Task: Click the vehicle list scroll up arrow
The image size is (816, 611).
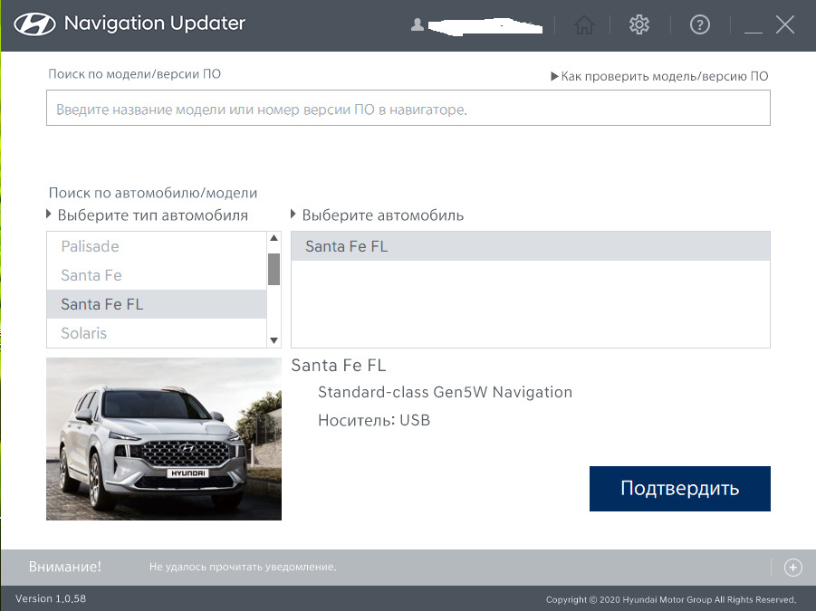Action: 274,238
